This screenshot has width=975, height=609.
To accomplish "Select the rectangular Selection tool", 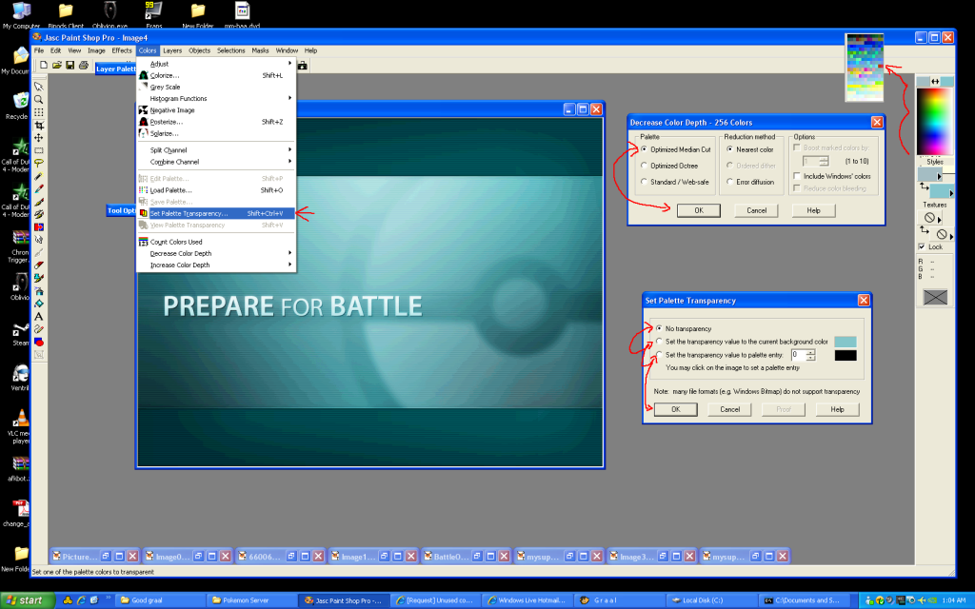I will click(38, 150).
